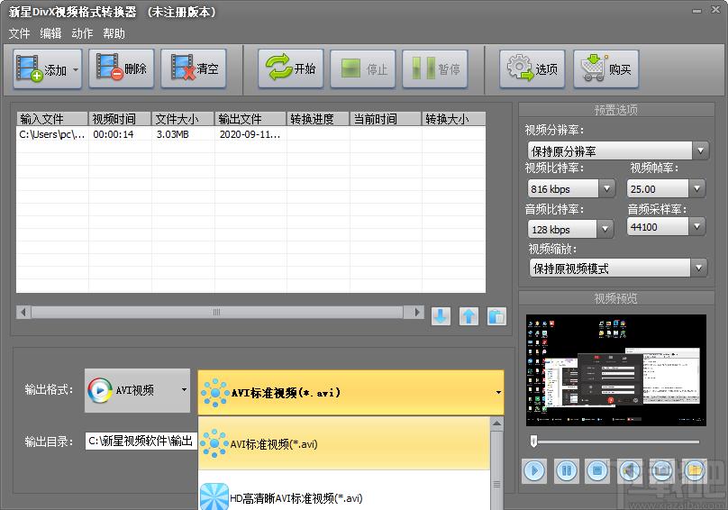
Task: Click the file list horizontal scrollbar right arrow
Action: click(x=416, y=312)
